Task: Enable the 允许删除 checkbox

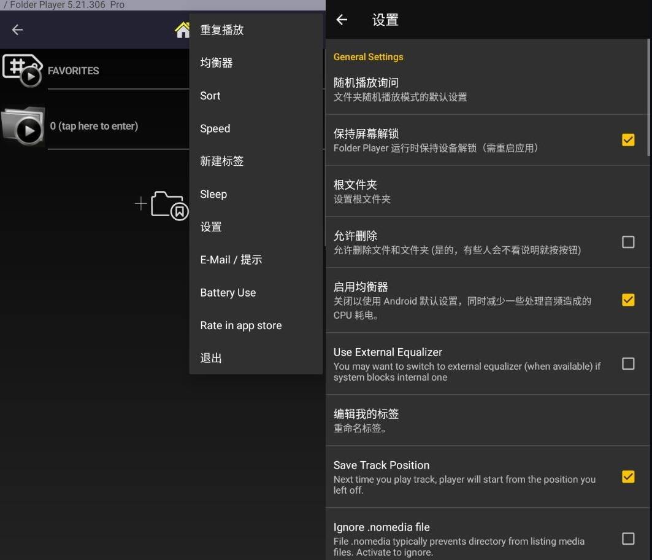Action: pos(627,242)
